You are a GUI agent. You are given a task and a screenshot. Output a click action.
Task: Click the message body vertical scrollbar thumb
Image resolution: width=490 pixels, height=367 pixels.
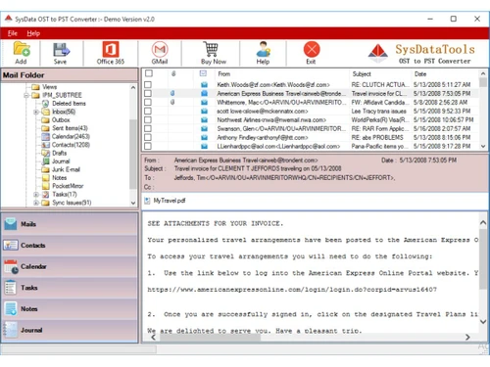point(483,258)
